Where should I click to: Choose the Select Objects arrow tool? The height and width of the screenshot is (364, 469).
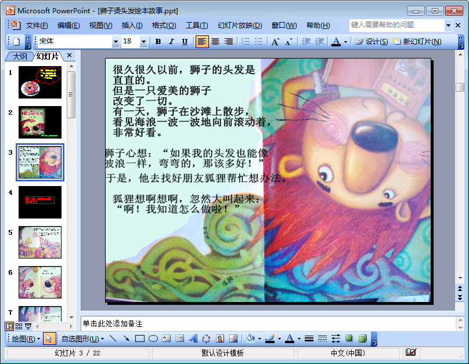point(49,338)
